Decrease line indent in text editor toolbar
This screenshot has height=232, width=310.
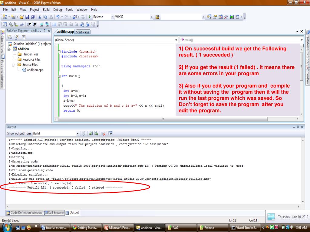tap(29, 24)
